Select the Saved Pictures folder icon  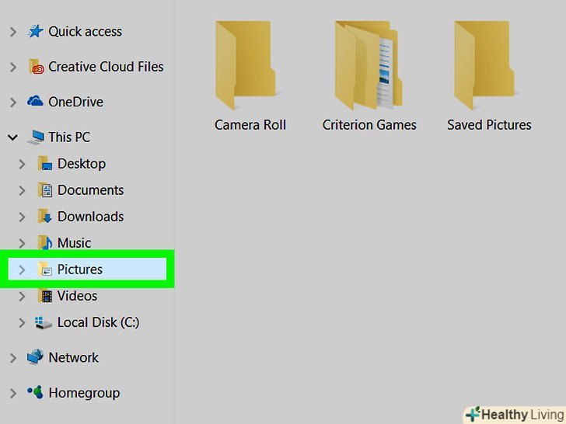[484, 65]
